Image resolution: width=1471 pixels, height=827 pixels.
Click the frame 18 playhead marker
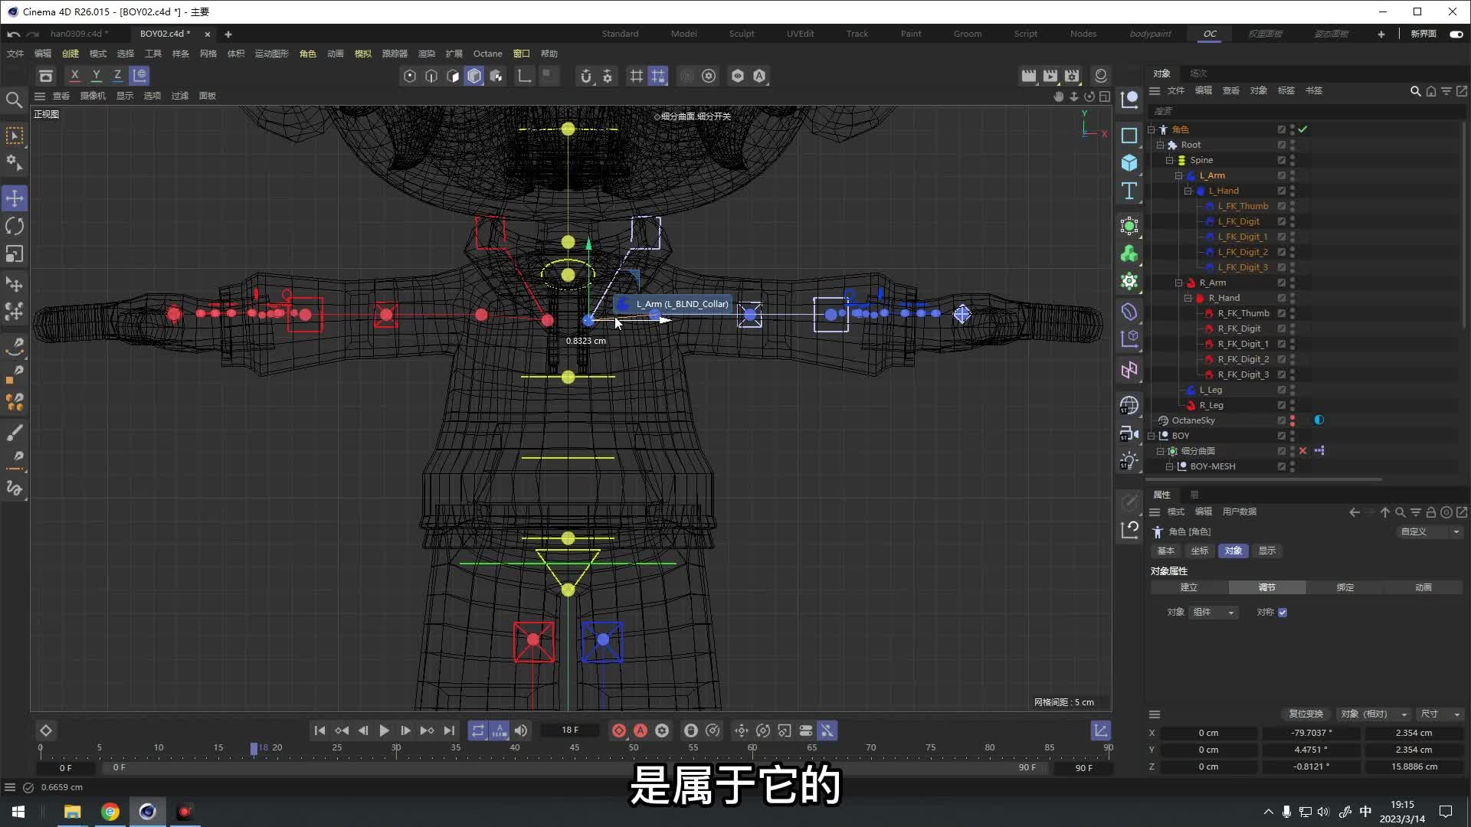254,748
